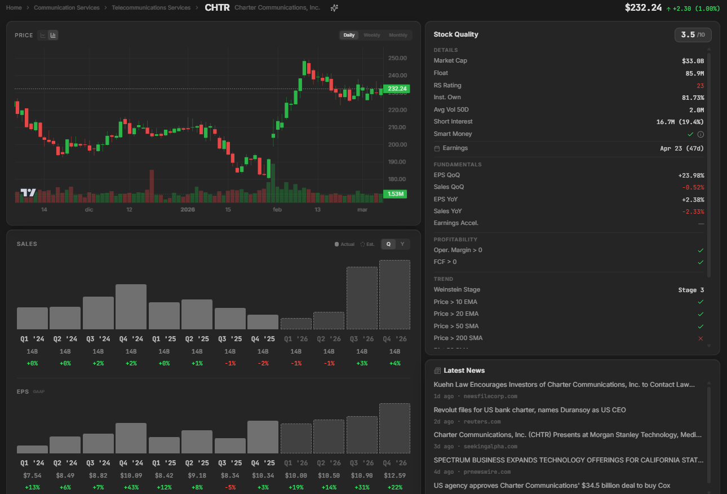Click the Q4 '26 estimated sales bar

pyautogui.click(x=394, y=295)
